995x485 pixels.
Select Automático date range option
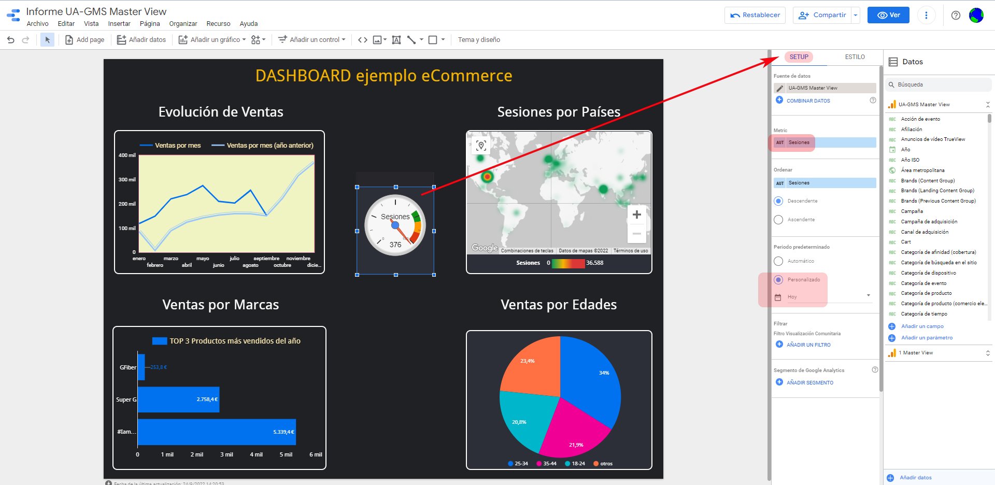pyautogui.click(x=778, y=261)
